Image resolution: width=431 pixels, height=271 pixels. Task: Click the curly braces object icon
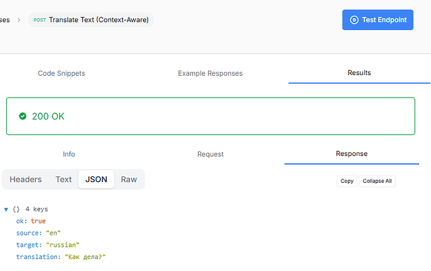[x=16, y=209]
